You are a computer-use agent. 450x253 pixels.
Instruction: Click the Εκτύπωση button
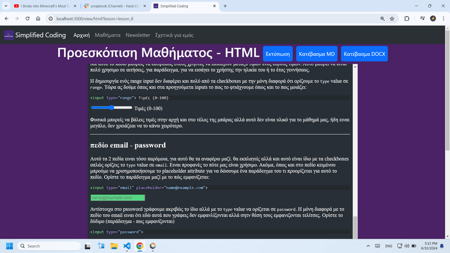278,54
